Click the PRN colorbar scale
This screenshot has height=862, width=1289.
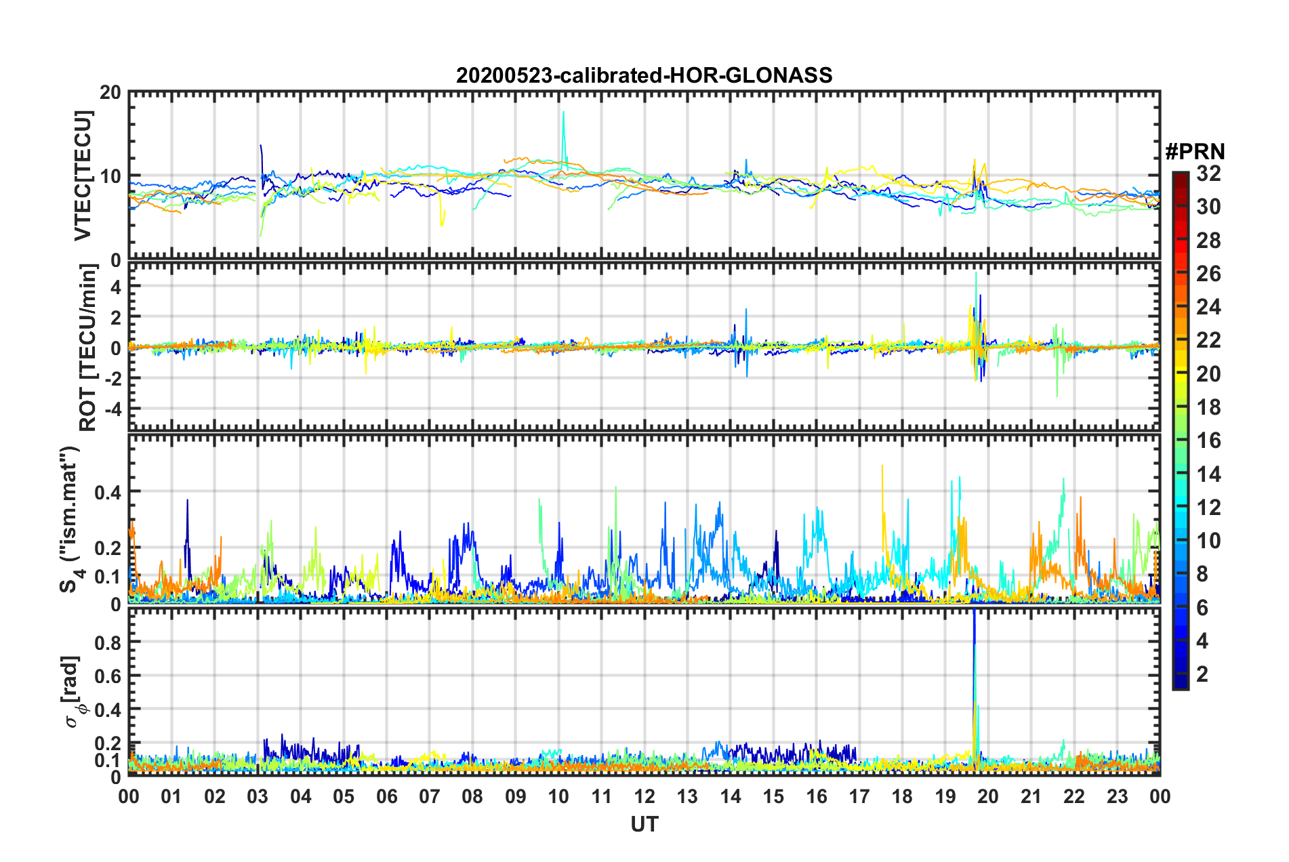pyautogui.click(x=1180, y=430)
